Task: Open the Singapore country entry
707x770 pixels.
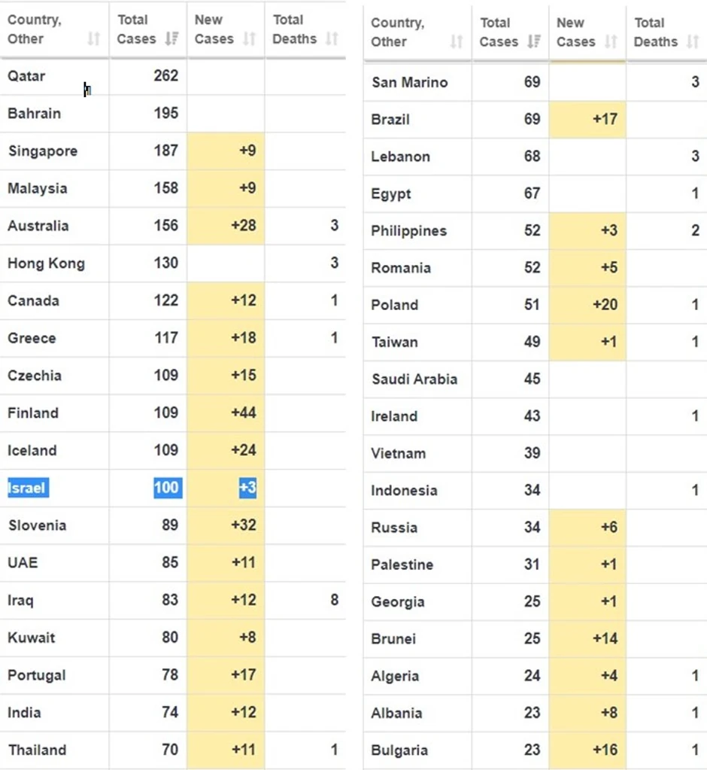Action: pos(42,151)
